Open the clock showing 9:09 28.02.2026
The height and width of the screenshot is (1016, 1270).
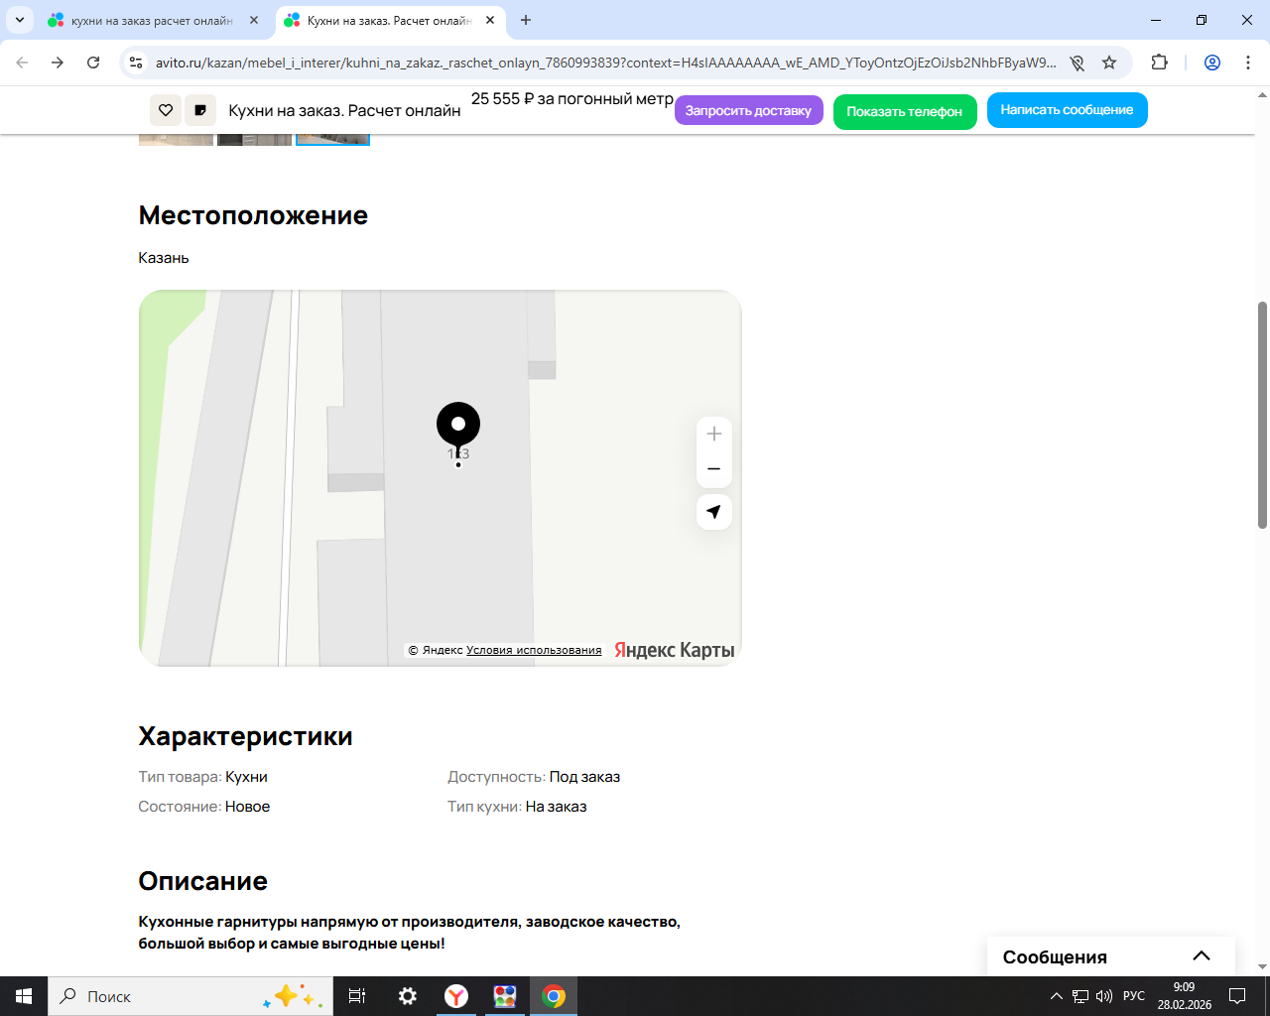pos(1184,996)
